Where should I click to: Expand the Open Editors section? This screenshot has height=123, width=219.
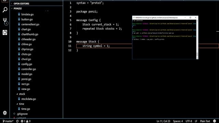(x=12, y=3)
